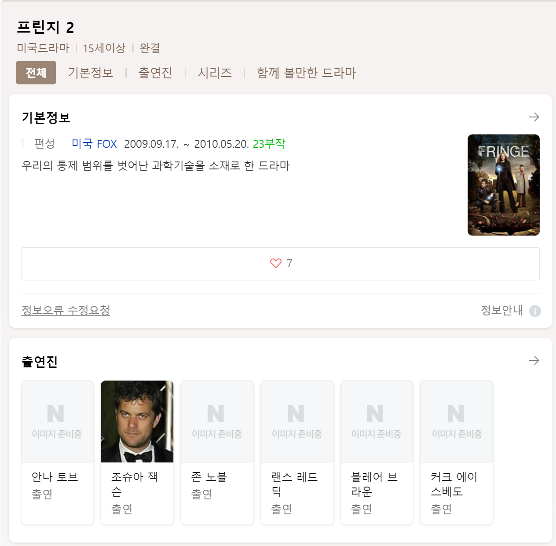Open 출연진 section arrow icon

(534, 361)
